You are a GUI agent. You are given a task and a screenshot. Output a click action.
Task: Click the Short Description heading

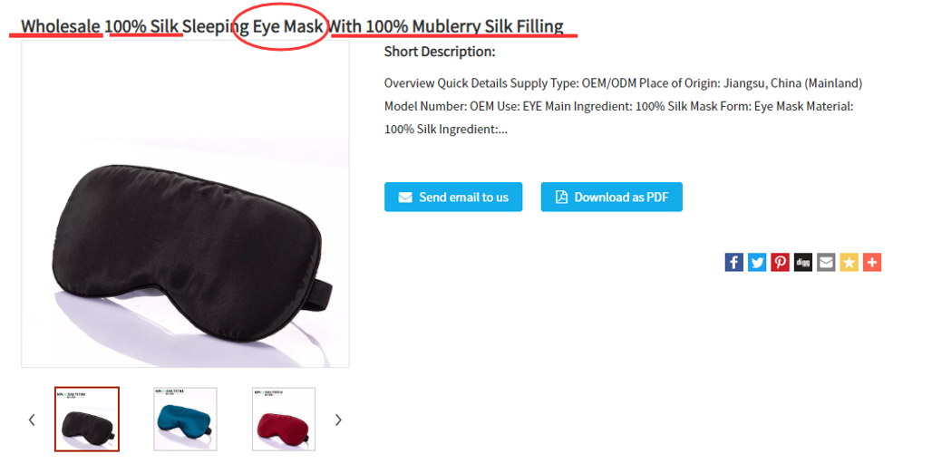click(x=440, y=52)
